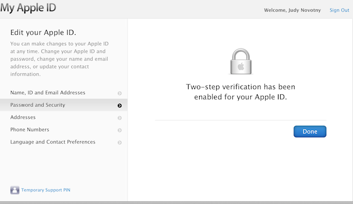Click the arrow icon beside Addresses
Screen dimensions: 353x204
[120, 118]
